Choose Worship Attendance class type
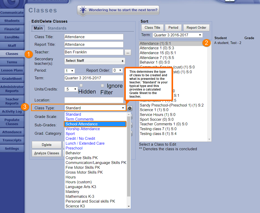Screen dimensions: 260x213 [x=83, y=129]
